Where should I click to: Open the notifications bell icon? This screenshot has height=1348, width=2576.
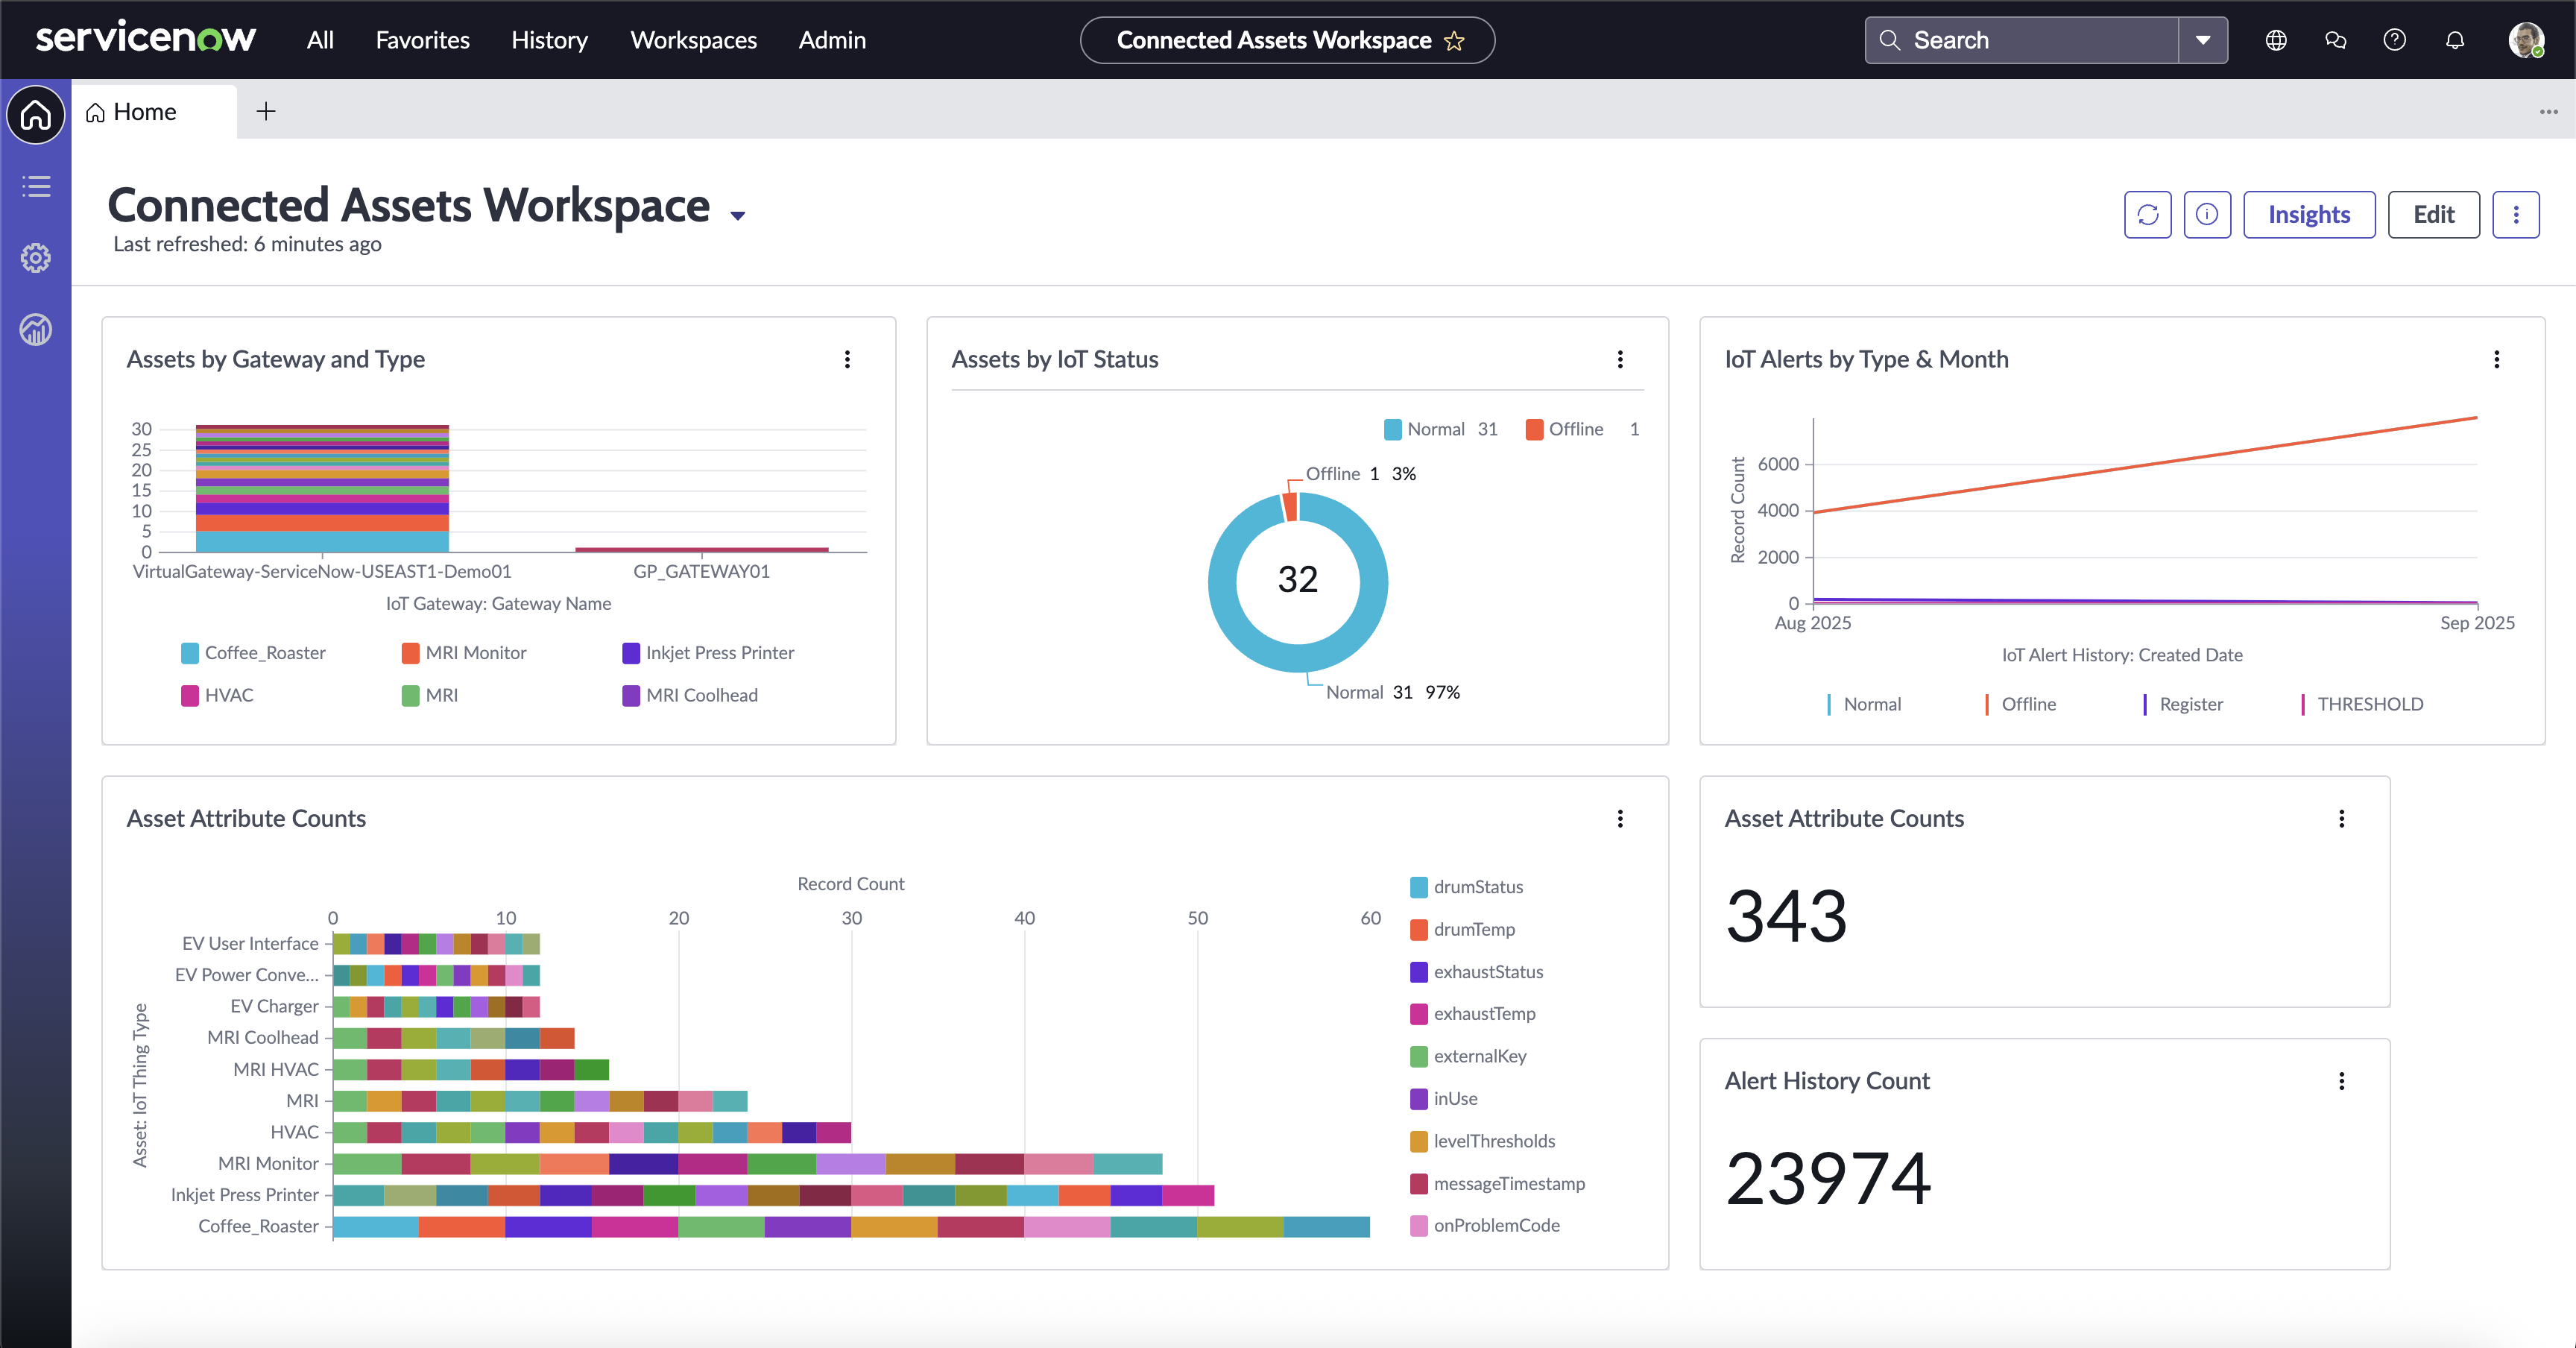click(2455, 40)
